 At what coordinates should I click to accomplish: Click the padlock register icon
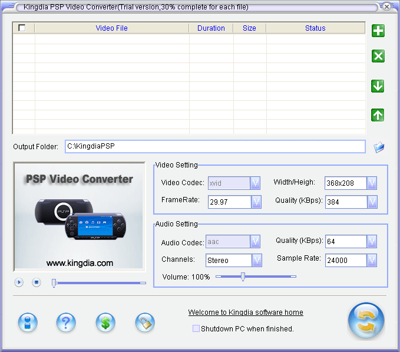[x=145, y=322]
